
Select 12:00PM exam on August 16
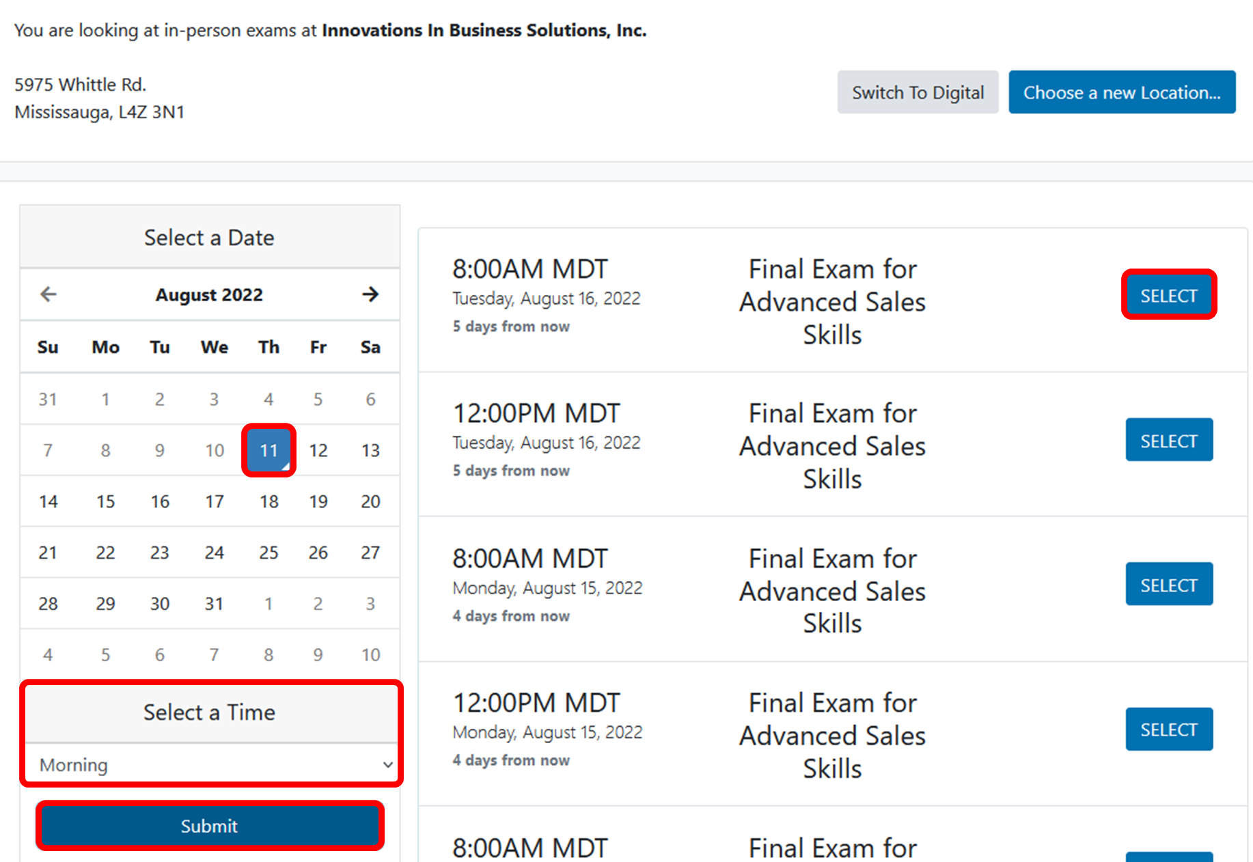[1168, 441]
